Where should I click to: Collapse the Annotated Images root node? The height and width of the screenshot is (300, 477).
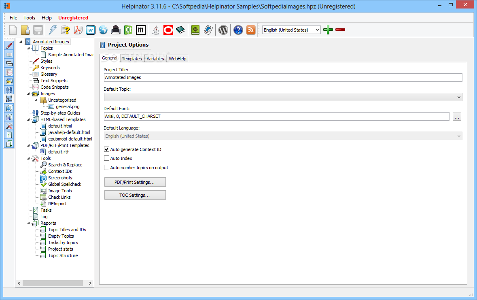(21, 42)
